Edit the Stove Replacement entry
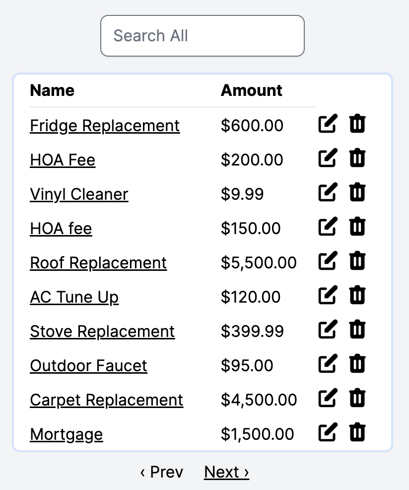The width and height of the screenshot is (409, 490). tap(328, 329)
